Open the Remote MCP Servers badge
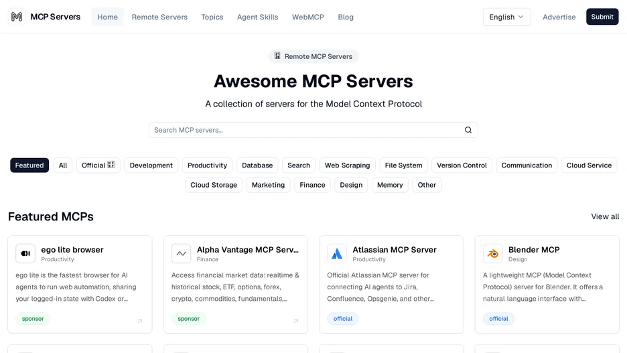Viewport: 627px width, 353px height. pos(313,56)
